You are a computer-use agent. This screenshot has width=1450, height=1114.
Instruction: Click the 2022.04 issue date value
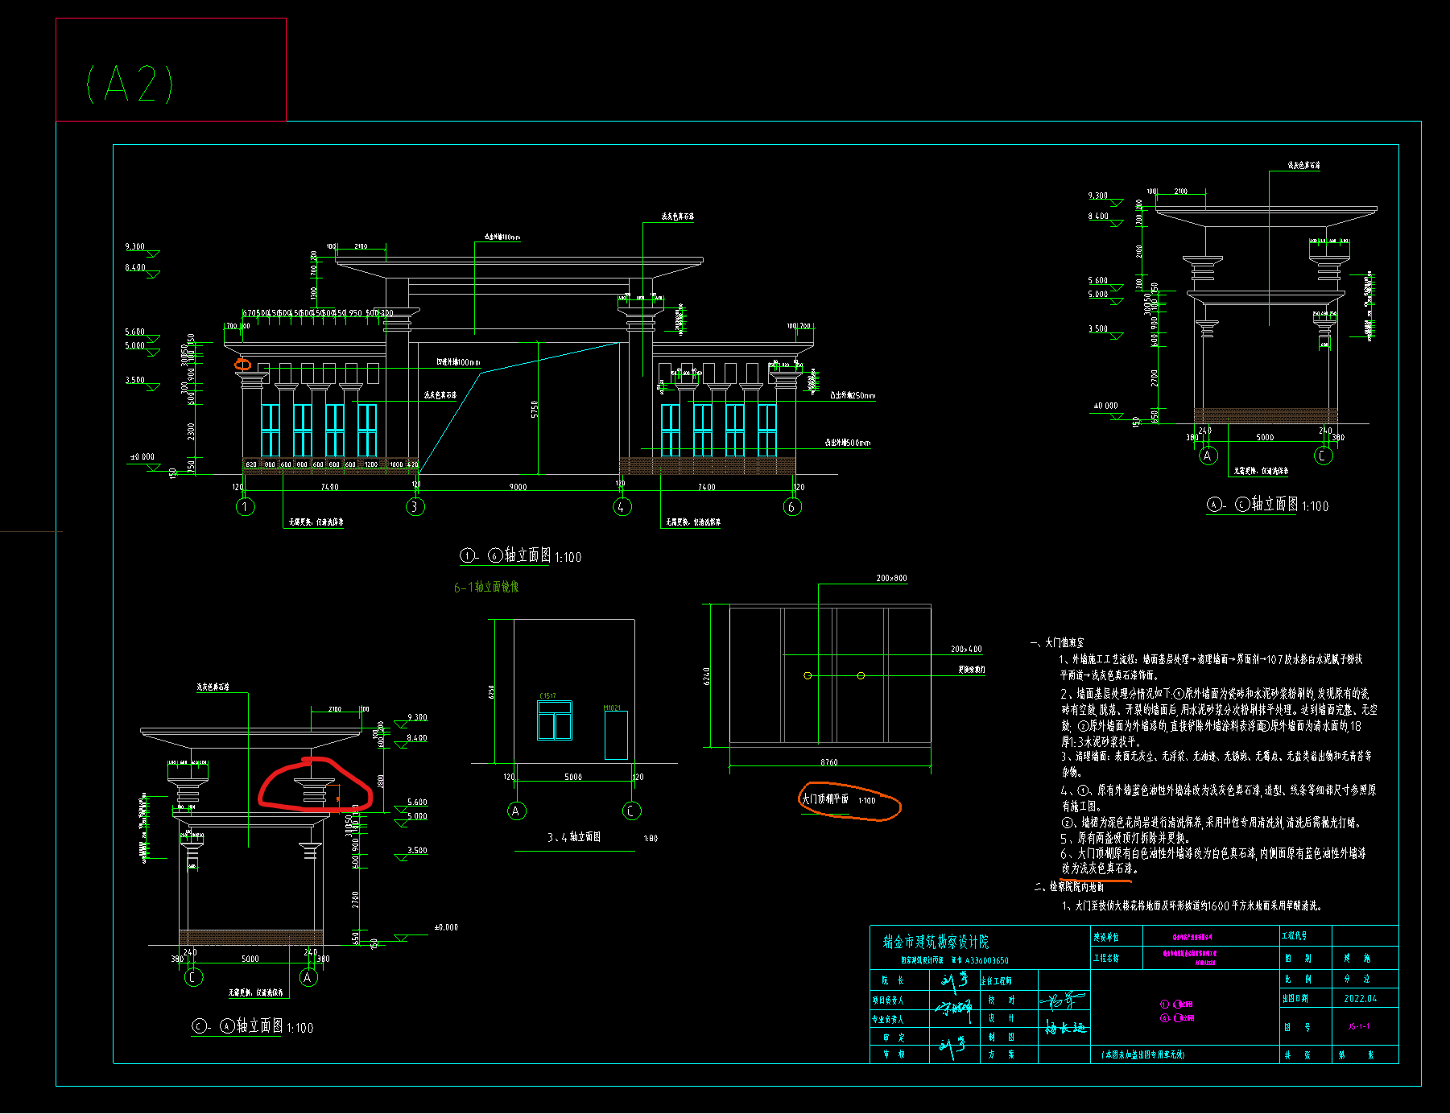pos(1361,998)
